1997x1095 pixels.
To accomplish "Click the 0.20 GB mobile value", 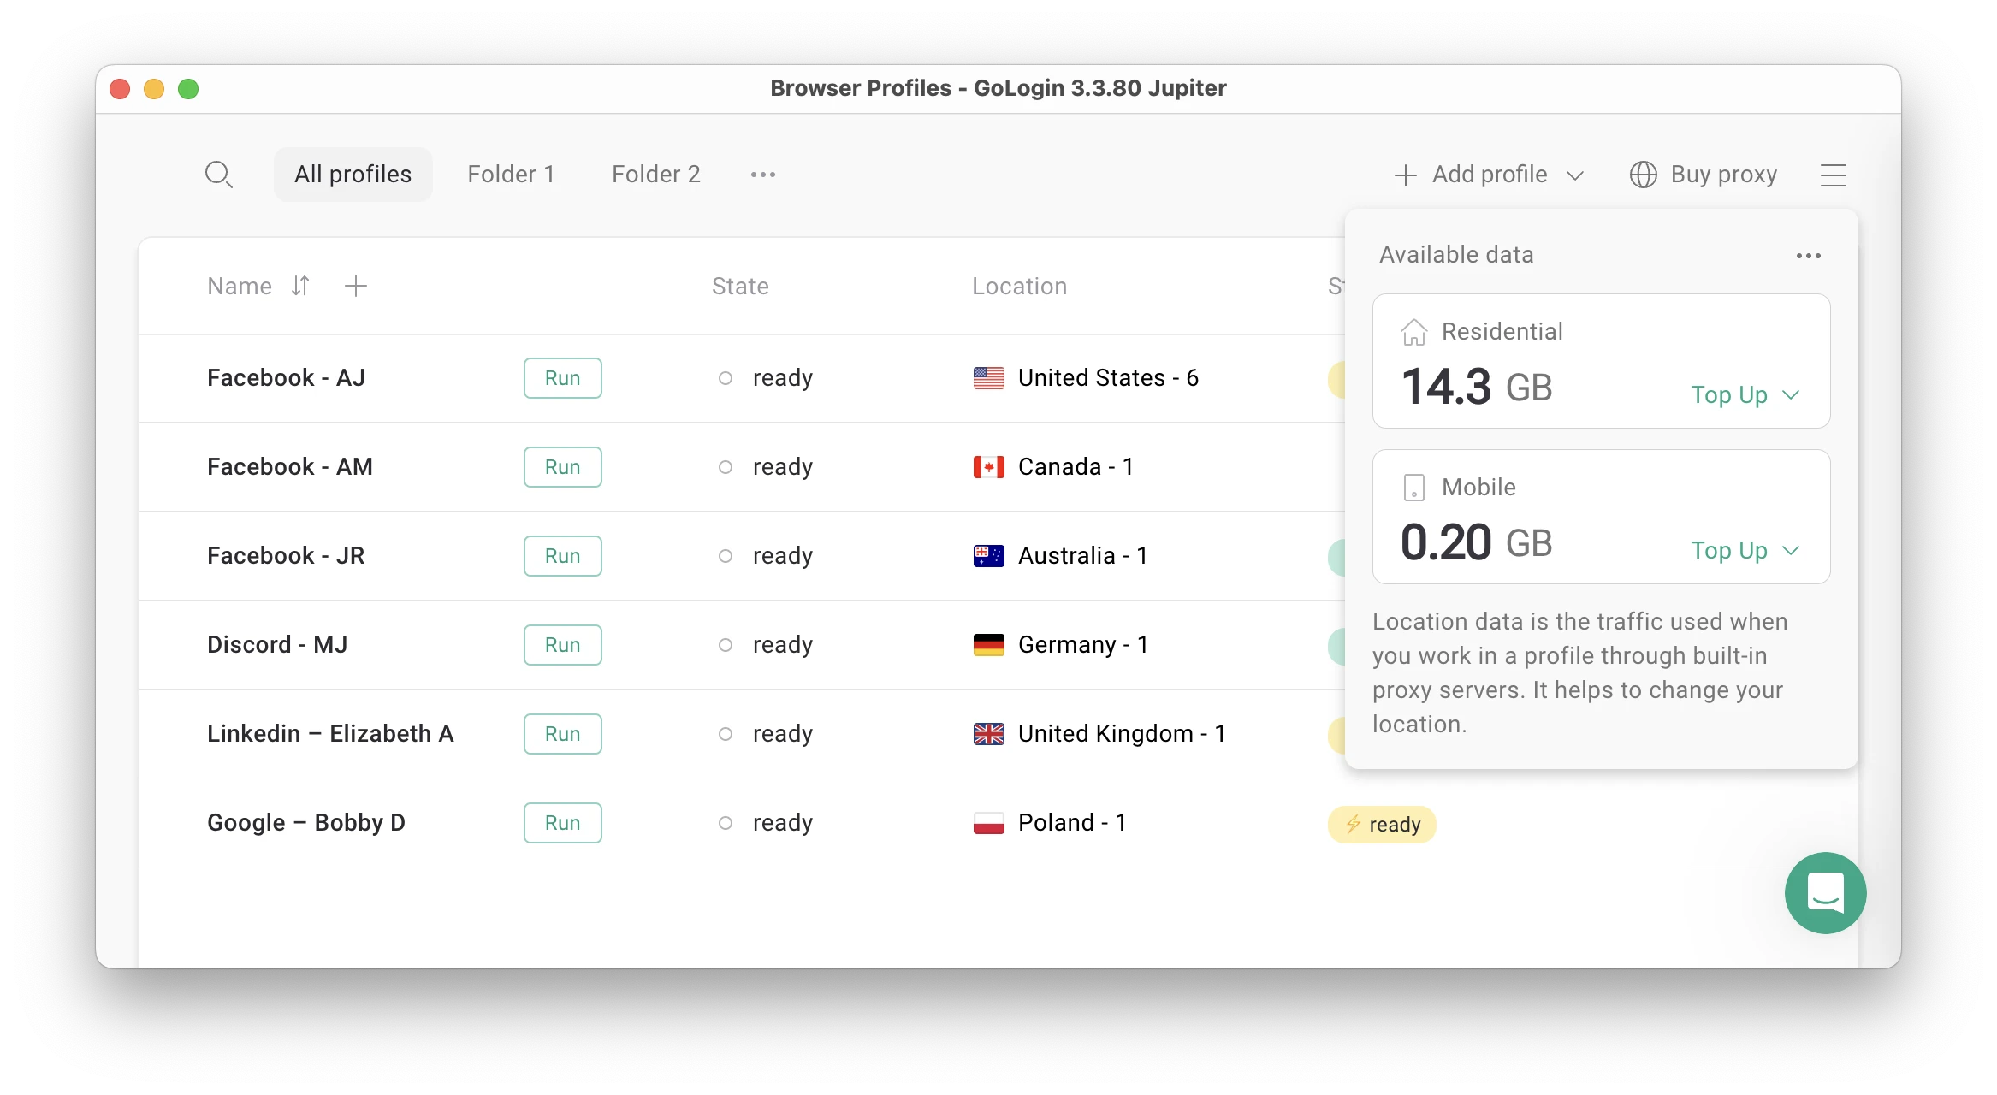I will pos(1477,542).
